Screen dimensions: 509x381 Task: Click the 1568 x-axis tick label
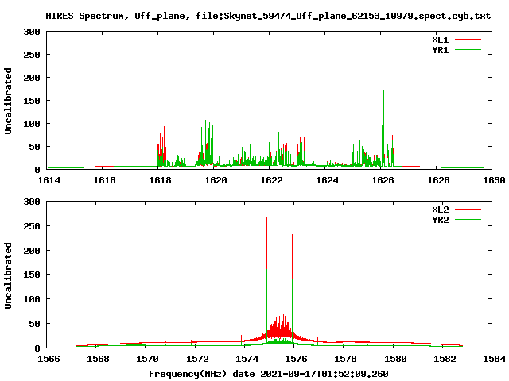(x=99, y=359)
